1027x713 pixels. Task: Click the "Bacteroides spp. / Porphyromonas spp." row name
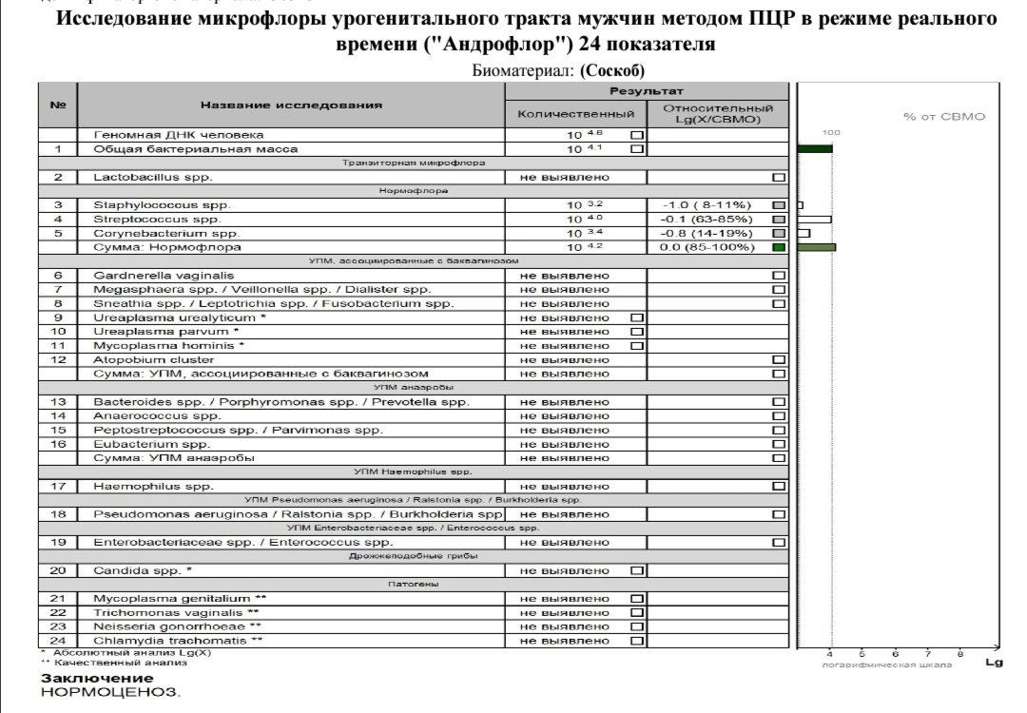(x=281, y=402)
